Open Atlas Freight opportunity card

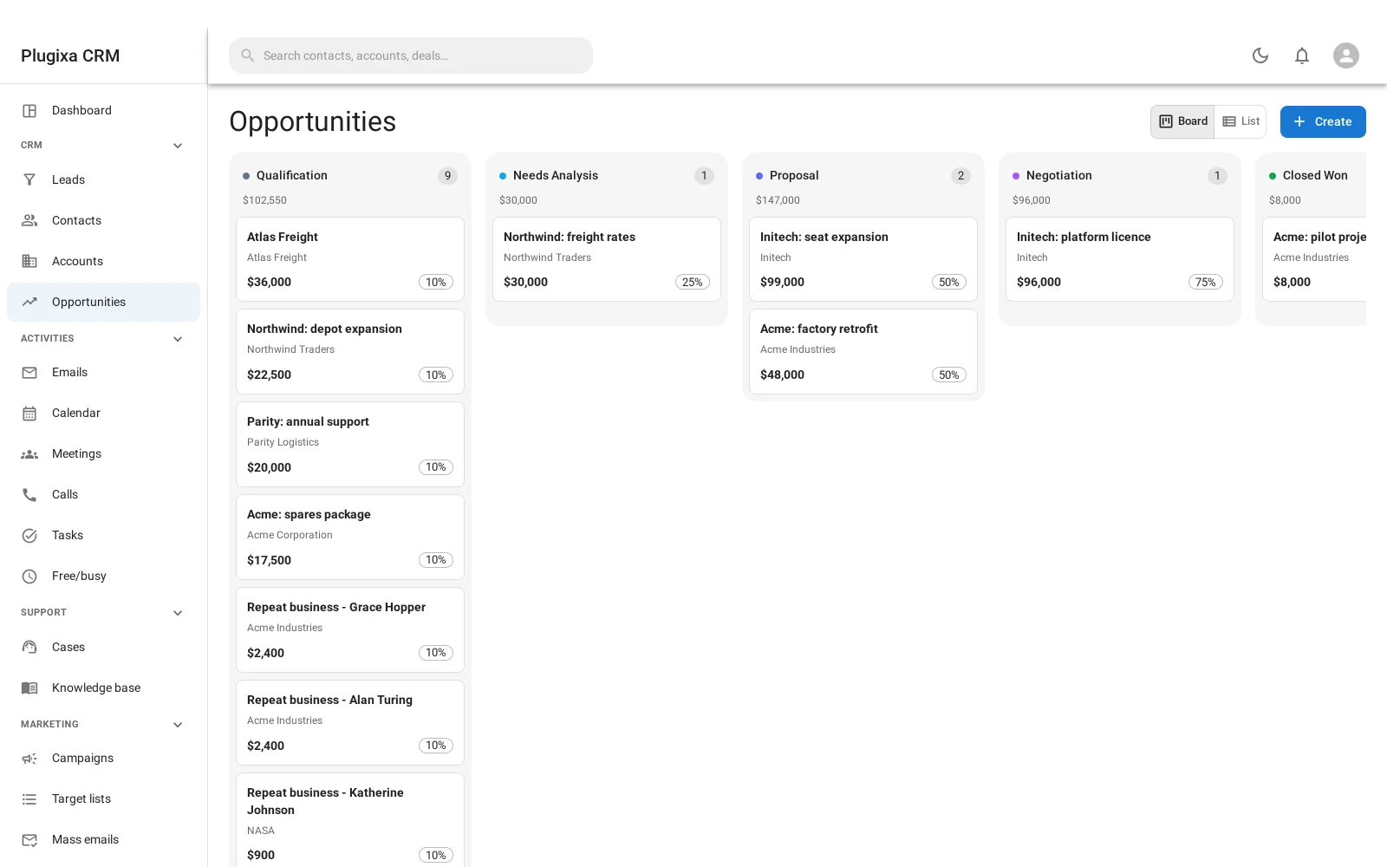350,259
